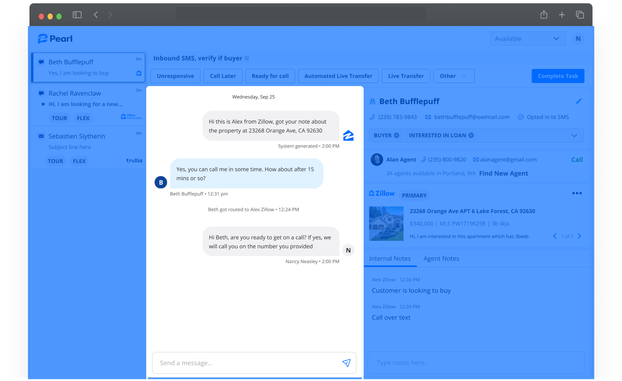
Task: Click the mail icon beside Sebastien Slytherin
Action: 41,136
